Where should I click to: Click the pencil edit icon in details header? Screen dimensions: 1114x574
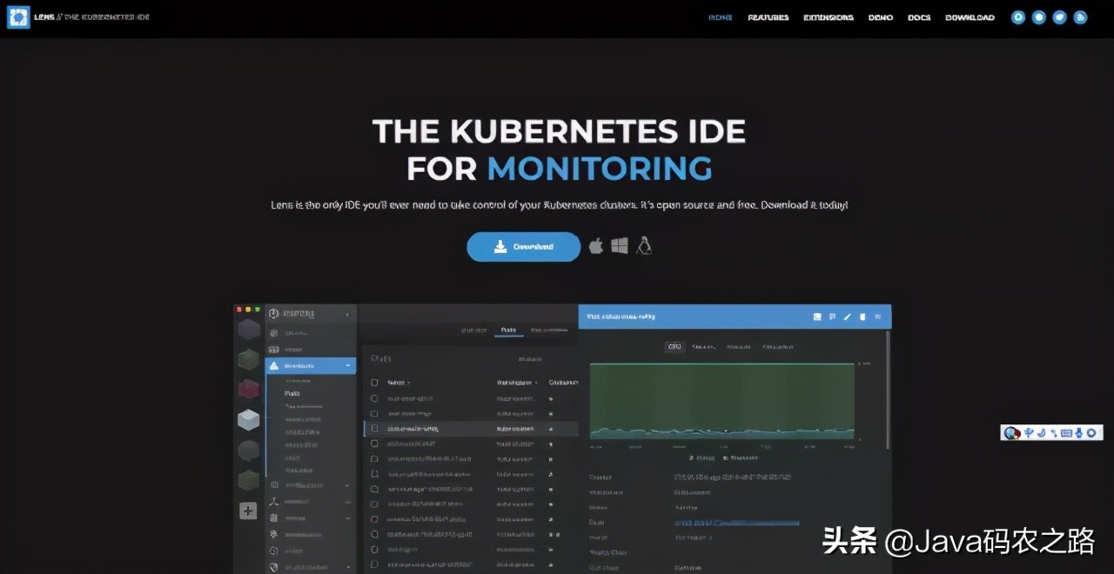pos(847,317)
